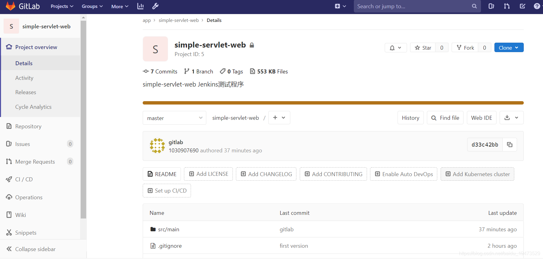Open the .gitignore file
Image resolution: width=543 pixels, height=259 pixels.
tap(170, 246)
